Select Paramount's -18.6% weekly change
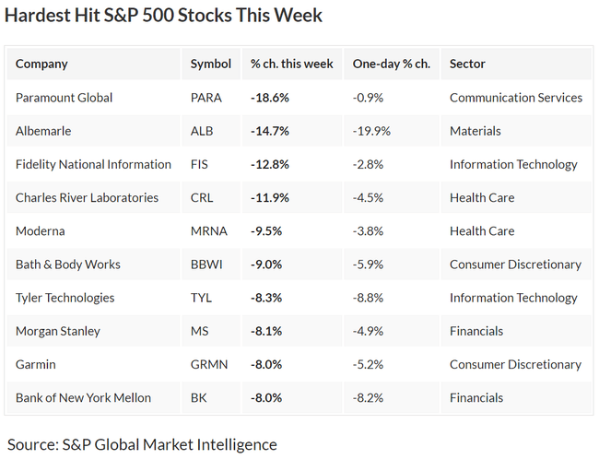The image size is (599, 459). (x=270, y=98)
